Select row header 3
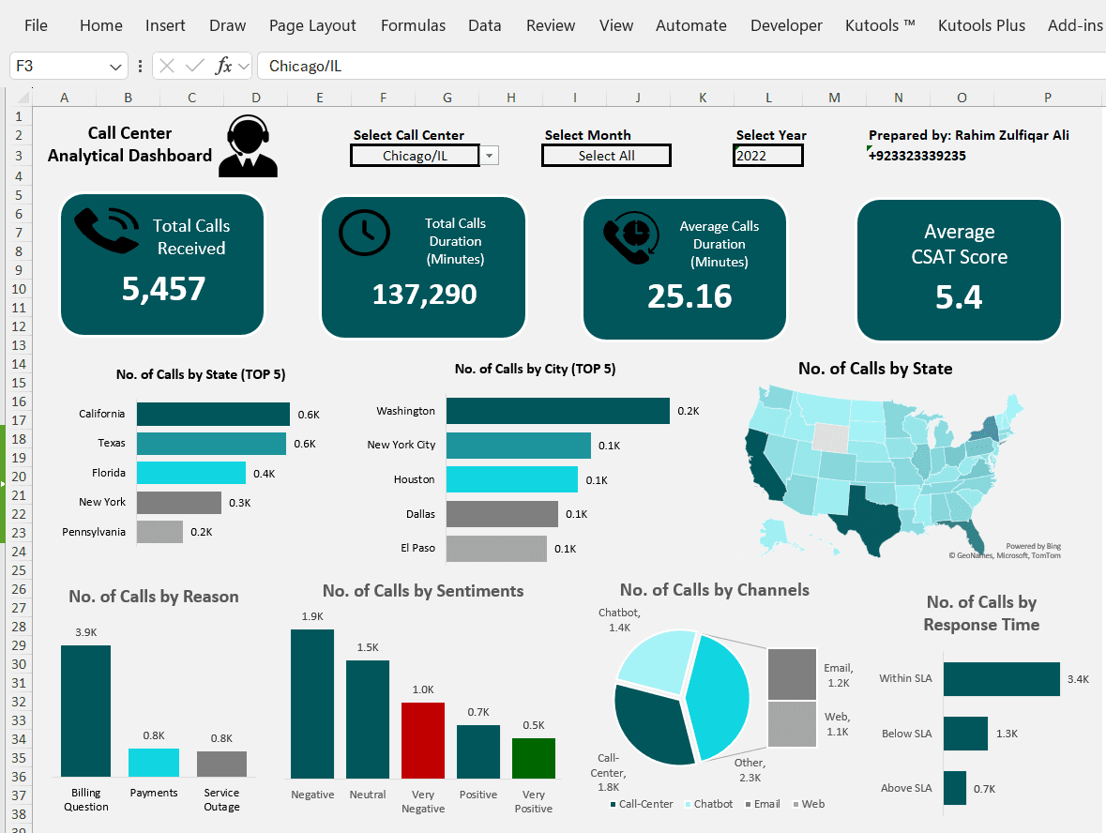This screenshot has height=833, width=1106. pos(19,156)
